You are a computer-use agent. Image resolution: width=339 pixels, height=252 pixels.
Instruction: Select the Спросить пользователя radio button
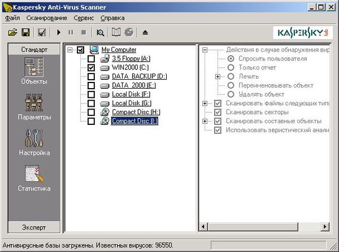coord(231,59)
